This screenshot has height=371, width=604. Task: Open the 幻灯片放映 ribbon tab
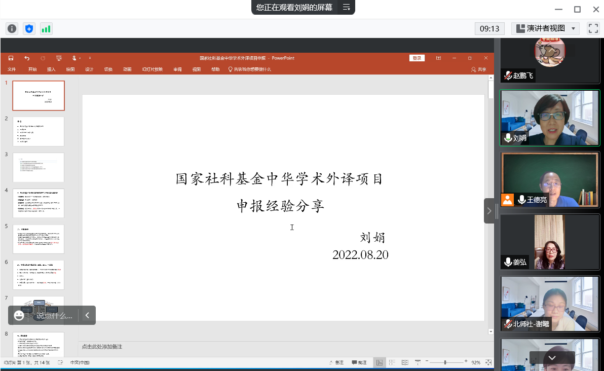(x=153, y=69)
